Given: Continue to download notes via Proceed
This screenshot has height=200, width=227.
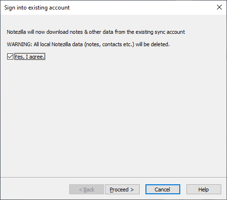Looking at the screenshot, I should pos(122,190).
